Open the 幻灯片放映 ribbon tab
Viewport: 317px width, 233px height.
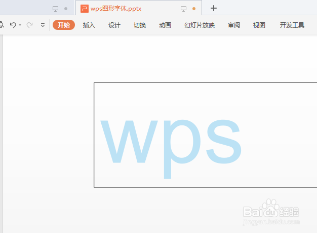coord(200,25)
